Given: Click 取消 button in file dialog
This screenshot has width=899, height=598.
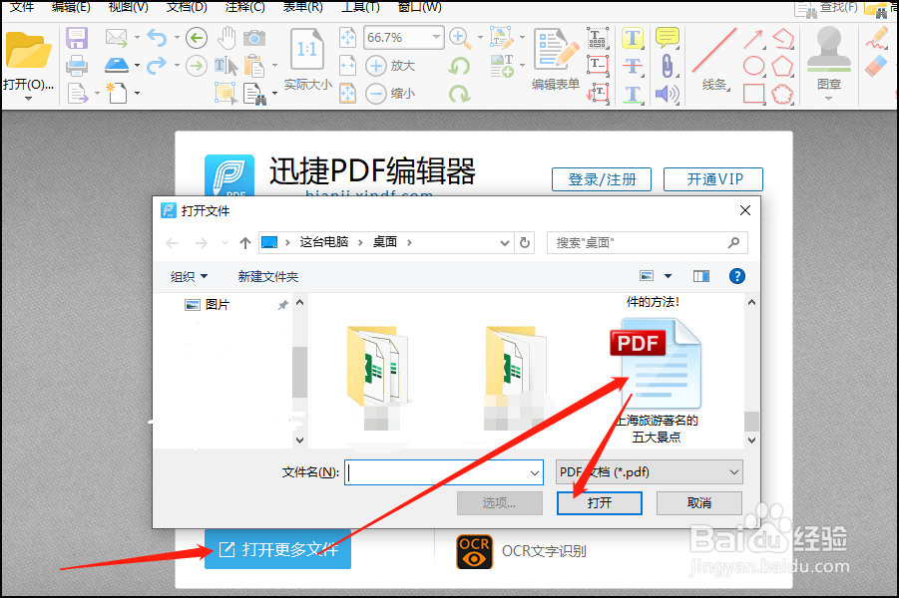Looking at the screenshot, I should coord(698,503).
